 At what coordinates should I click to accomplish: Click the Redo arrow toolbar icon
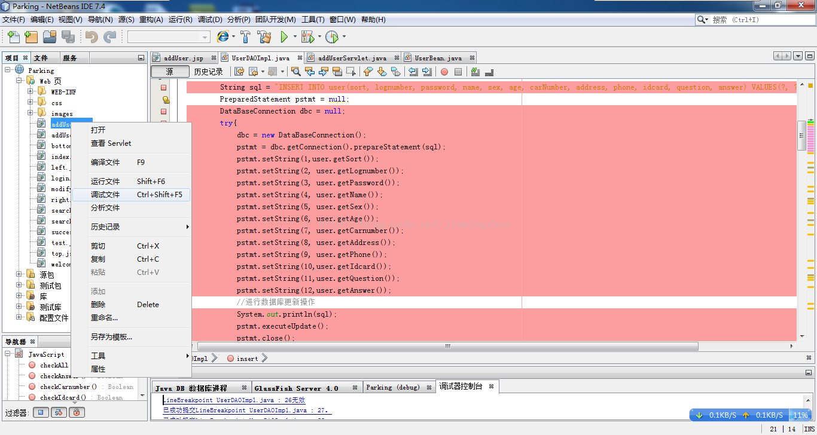pos(109,37)
